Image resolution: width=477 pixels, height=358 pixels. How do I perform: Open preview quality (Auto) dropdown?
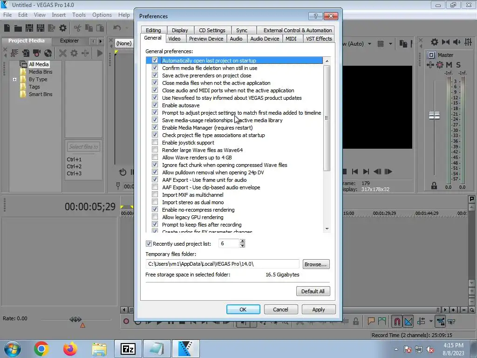pos(369,44)
